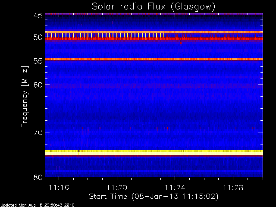The width and height of the screenshot is (276, 207).
Task: Click the 60 MHz frequency axis label
Action: 38,85
